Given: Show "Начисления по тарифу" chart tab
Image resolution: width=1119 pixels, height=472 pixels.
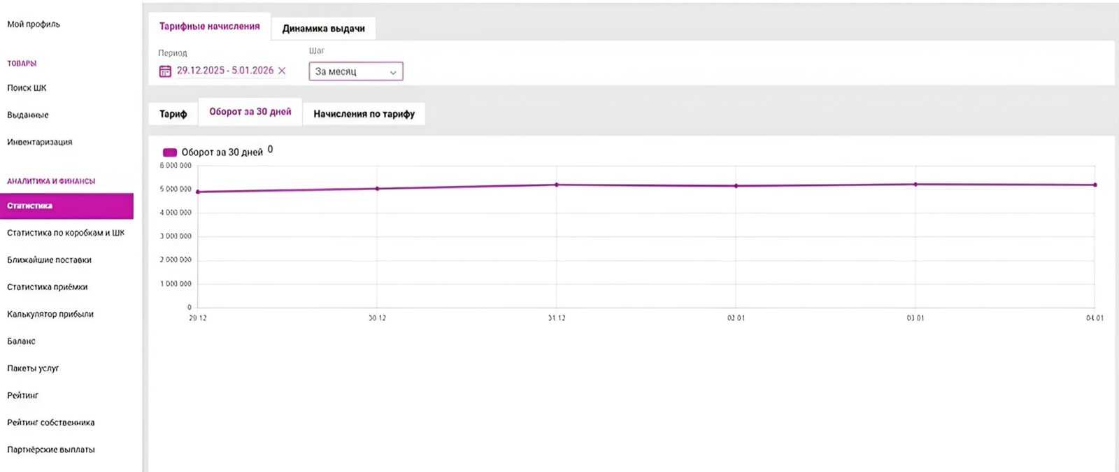Looking at the screenshot, I should 364,114.
